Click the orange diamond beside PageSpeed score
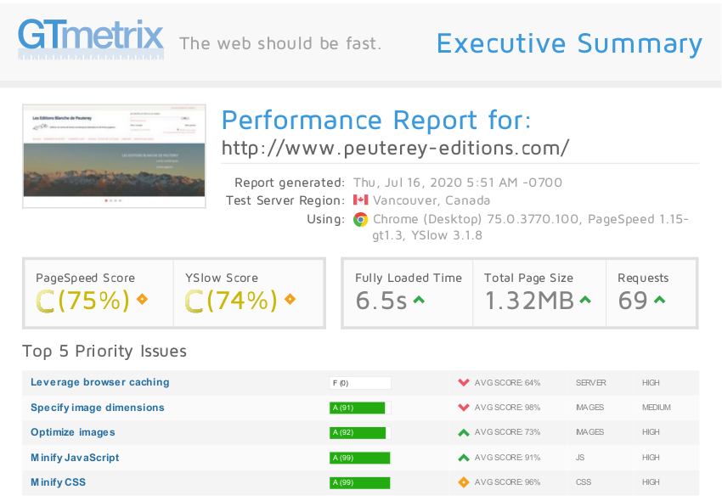Image resolution: width=722 pixels, height=501 pixels. pos(143,299)
